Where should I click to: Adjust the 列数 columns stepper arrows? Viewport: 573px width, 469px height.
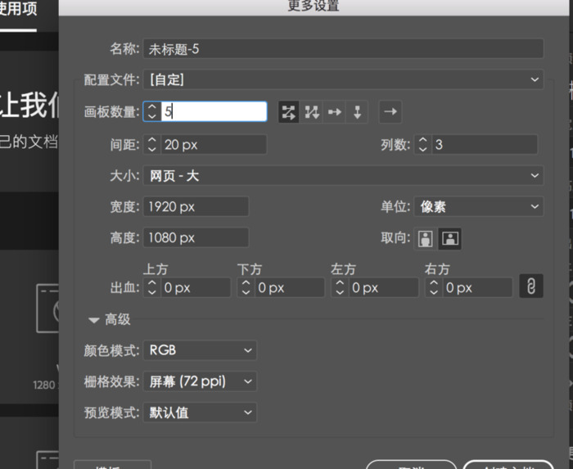pos(423,145)
